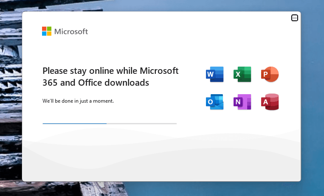
Task: Click the "Microsoft" wordmark text
Action: click(71, 31)
